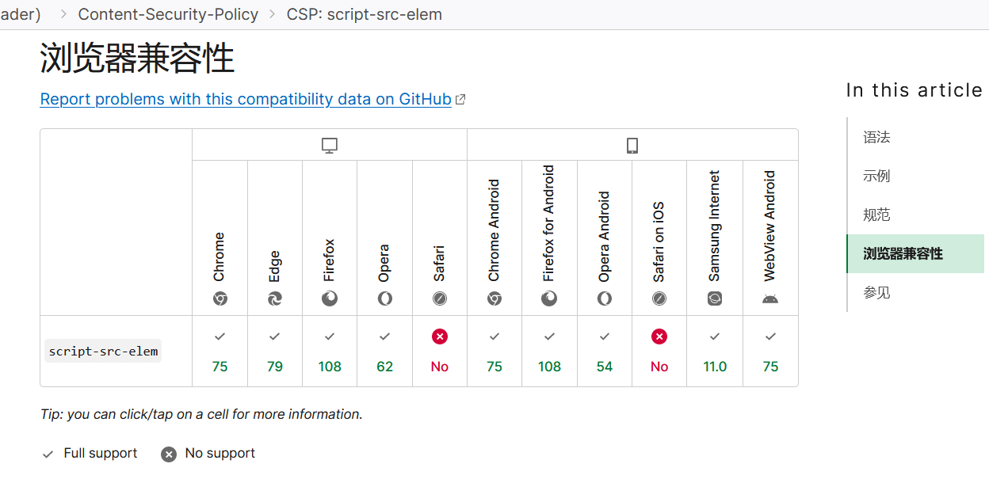The height and width of the screenshot is (479, 989).
Task: Click the desktop Firefox logo icon
Action: (x=330, y=298)
